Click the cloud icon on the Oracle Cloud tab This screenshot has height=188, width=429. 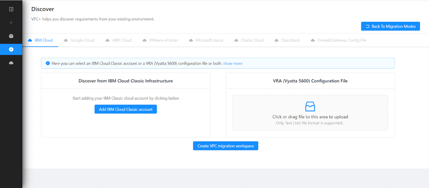tap(237, 40)
